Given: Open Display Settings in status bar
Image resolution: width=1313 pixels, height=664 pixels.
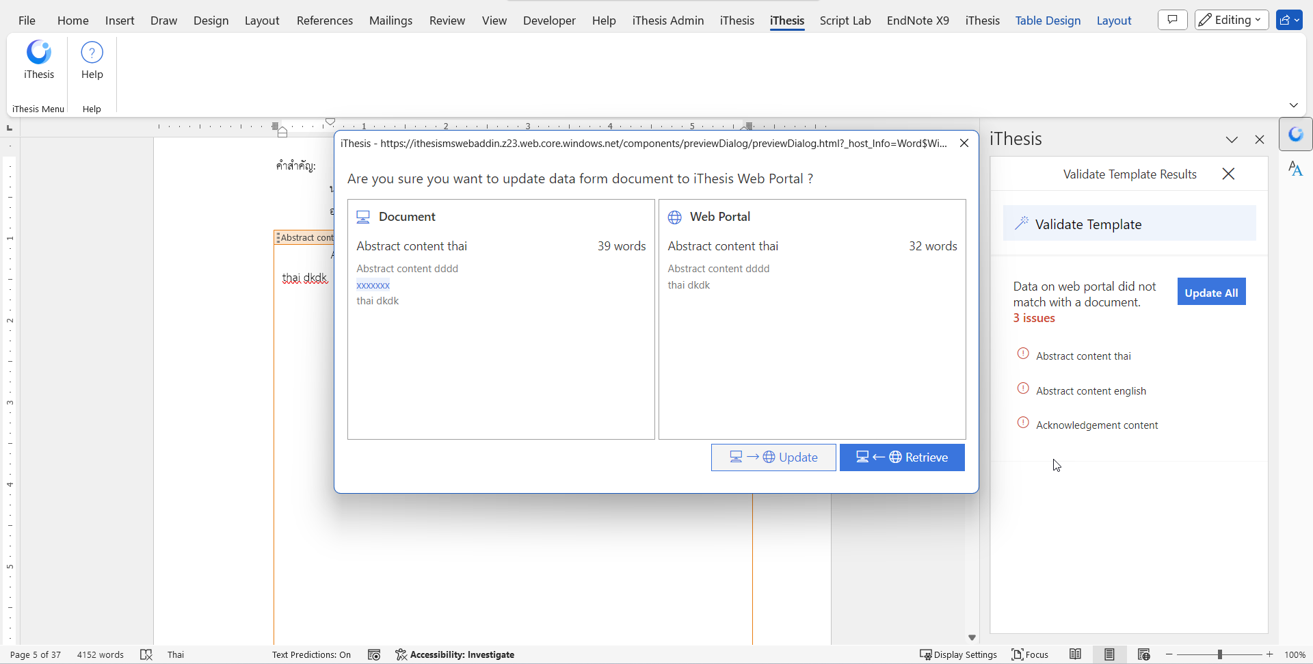Looking at the screenshot, I should [x=958, y=654].
